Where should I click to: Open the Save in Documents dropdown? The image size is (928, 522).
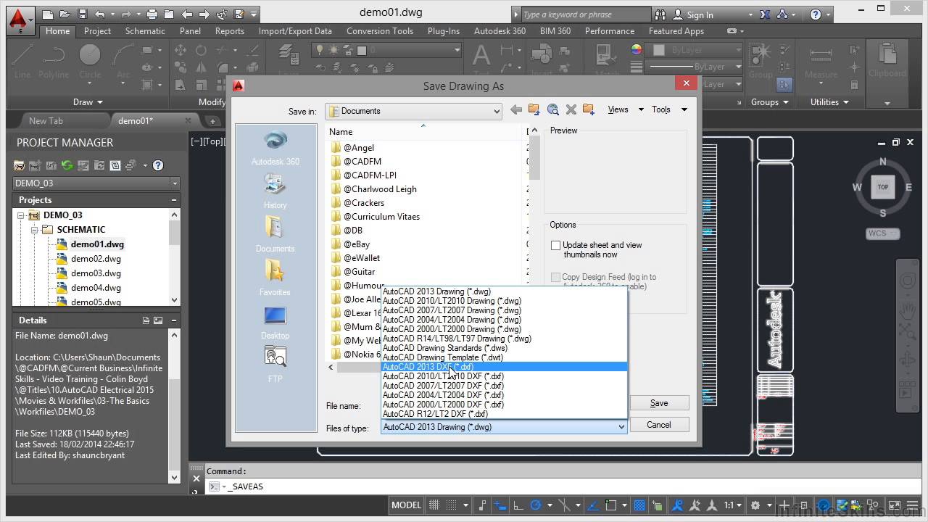413,111
